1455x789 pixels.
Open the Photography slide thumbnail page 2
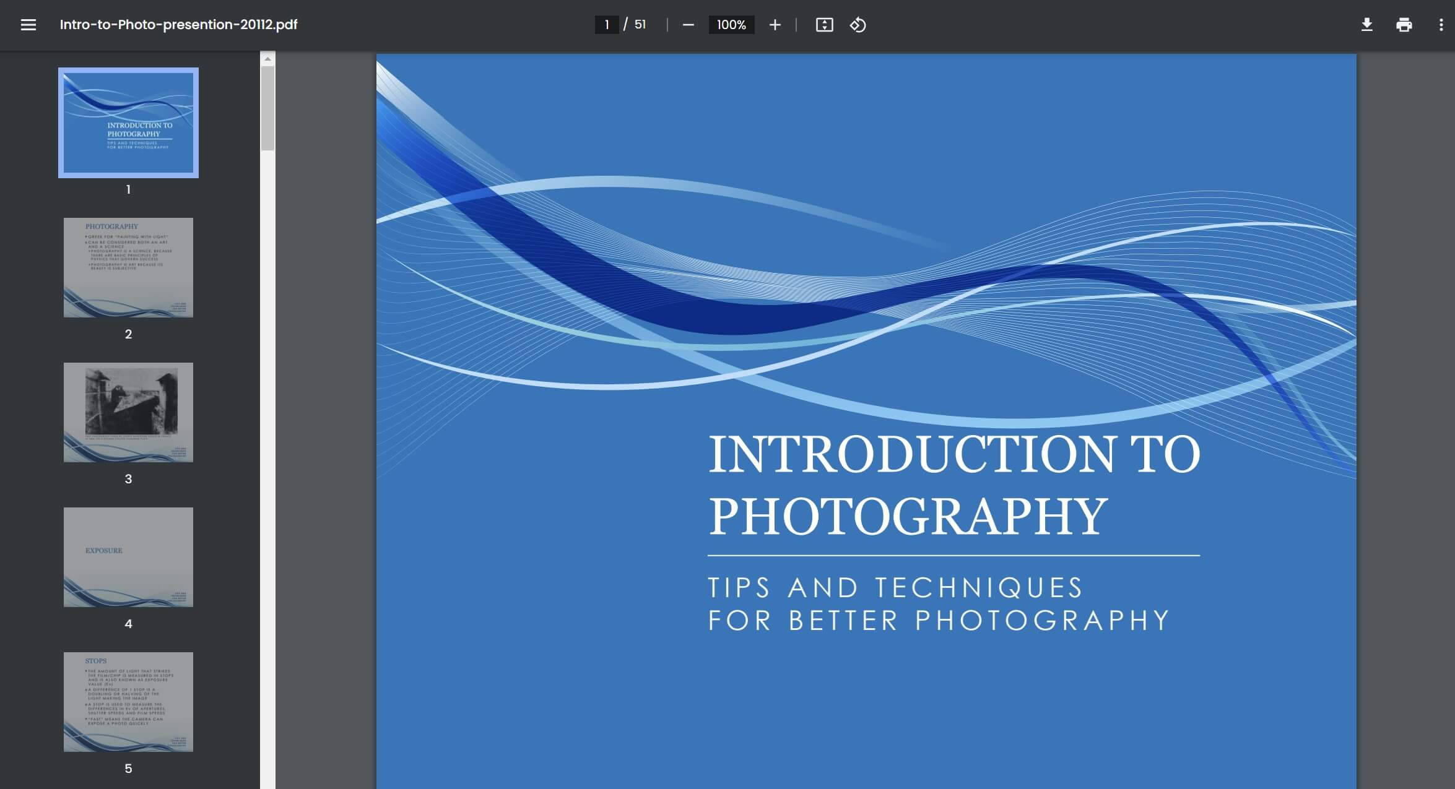[128, 267]
